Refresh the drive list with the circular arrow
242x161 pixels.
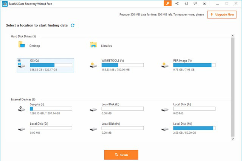(73, 25)
